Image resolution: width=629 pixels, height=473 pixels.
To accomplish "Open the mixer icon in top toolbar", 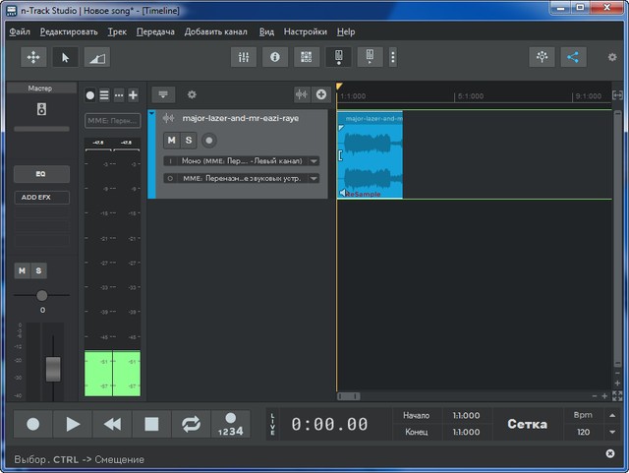I will click(x=244, y=57).
